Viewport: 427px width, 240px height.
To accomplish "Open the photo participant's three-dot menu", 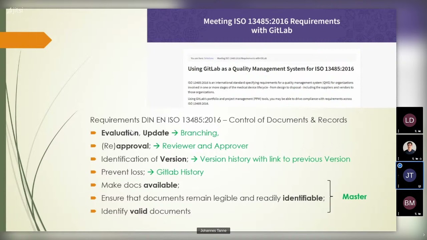I will tap(398, 159).
